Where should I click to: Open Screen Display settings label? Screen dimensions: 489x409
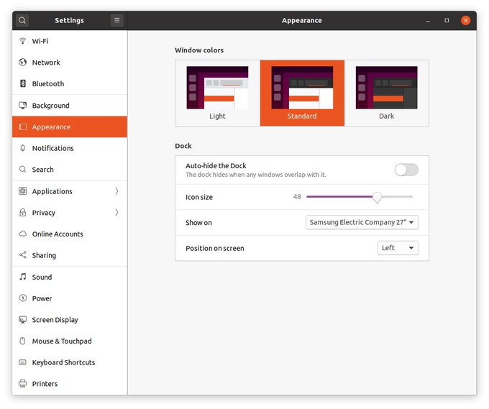tap(55, 320)
